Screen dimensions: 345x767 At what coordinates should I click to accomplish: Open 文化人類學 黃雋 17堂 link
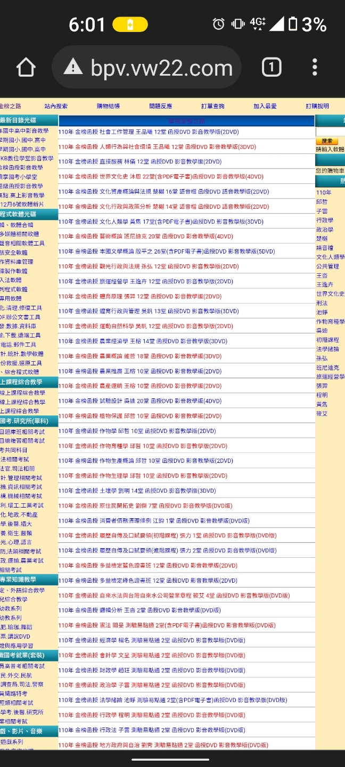point(161,222)
